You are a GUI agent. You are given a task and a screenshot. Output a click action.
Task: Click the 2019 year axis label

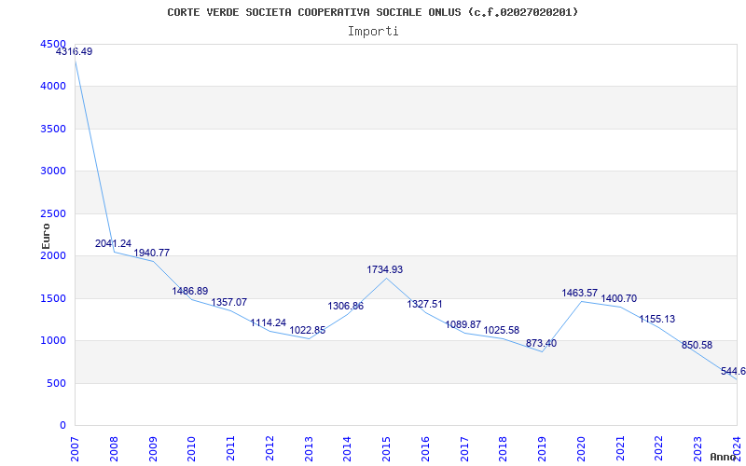(542, 449)
